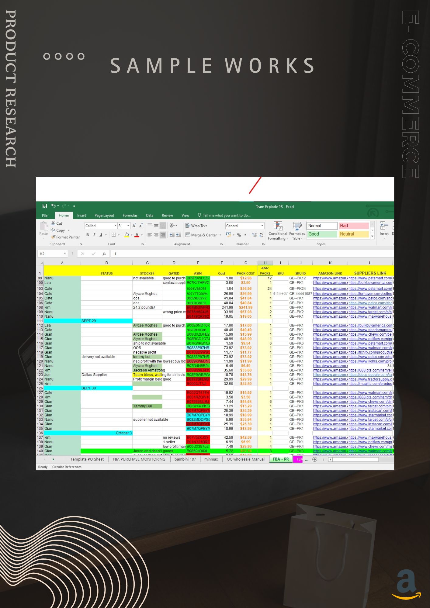Expand the cell Styles gallery
The width and height of the screenshot is (430, 608).
372,236
